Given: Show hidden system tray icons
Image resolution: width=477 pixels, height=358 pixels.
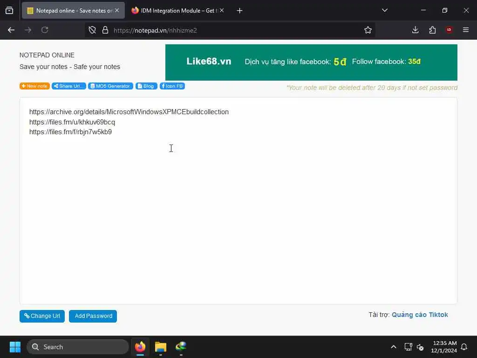Looking at the screenshot, I should tap(394, 347).
